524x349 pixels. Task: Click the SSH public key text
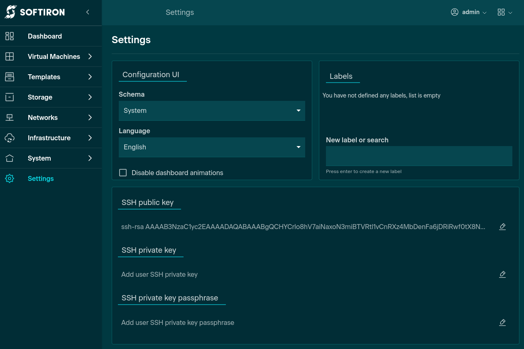click(303, 227)
